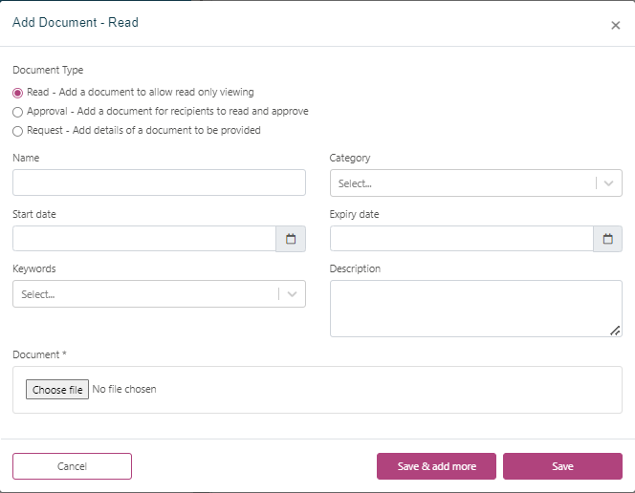Click into the Start date field
Screen dimensions: 635x493
click(x=143, y=239)
